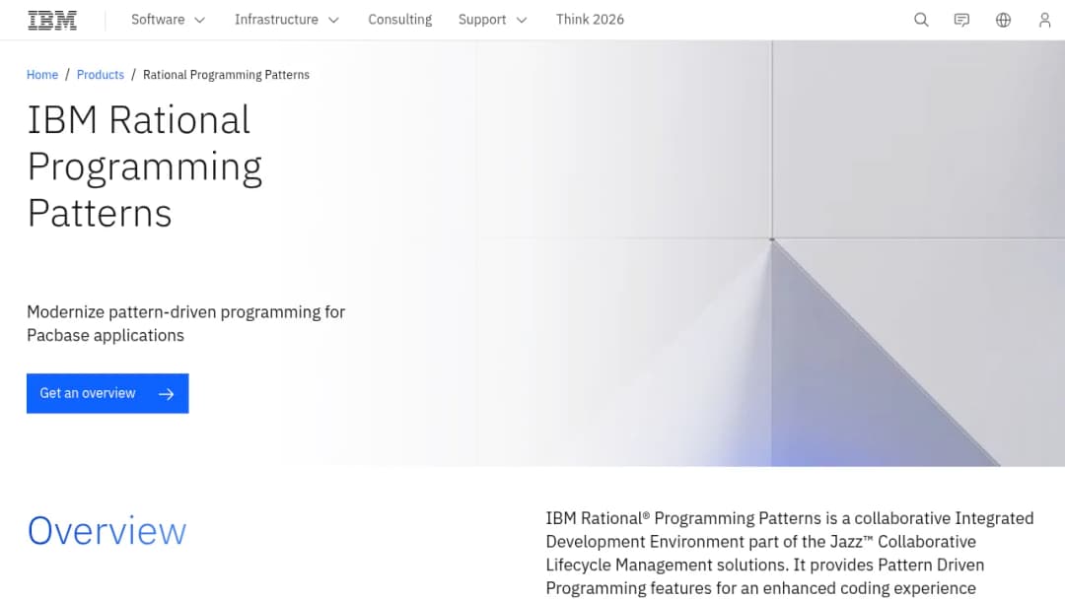This screenshot has height=599, width=1065.
Task: Click the overview paragraph about Jazz Collaborative
Action: click(x=790, y=553)
